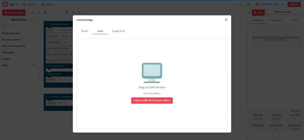This screenshot has height=140, width=304.
Task: Expand the Analysis blocks category
Action: (x=33, y=59)
